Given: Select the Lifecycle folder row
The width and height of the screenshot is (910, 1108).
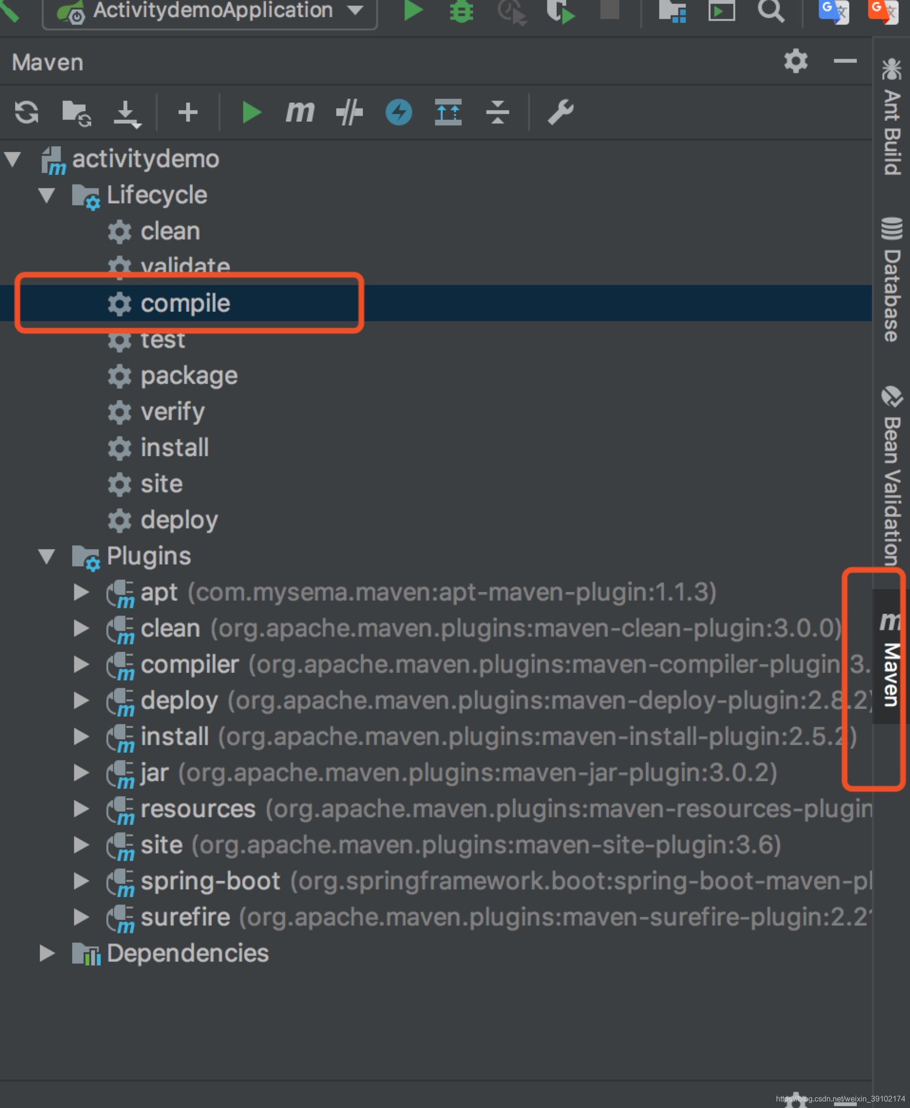Looking at the screenshot, I should (x=436, y=195).
